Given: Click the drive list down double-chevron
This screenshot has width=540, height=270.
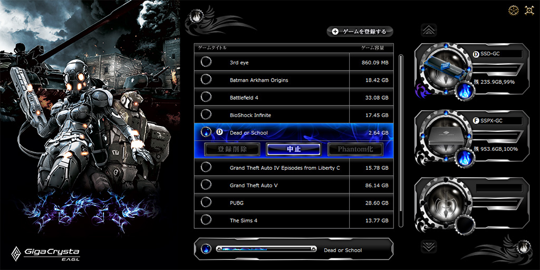Looking at the screenshot, I should click(429, 247).
